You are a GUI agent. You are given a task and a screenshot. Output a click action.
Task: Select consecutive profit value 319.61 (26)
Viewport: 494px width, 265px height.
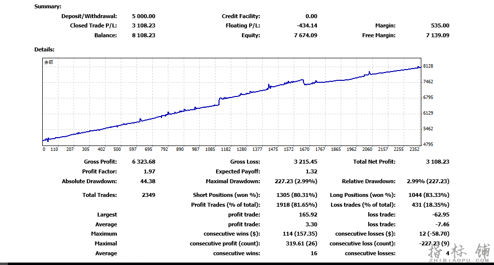302,243
